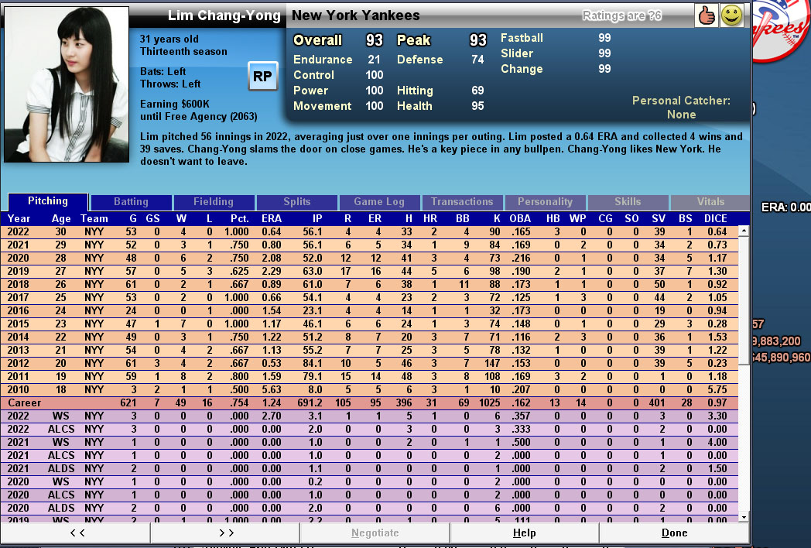Open the Transactions tab
This screenshot has height=548, width=811.
[x=462, y=202]
